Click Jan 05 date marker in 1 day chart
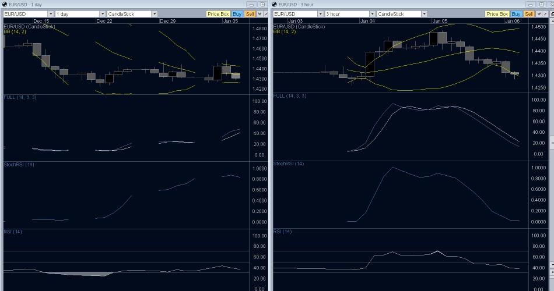Screen dimensions: 554x291 pyautogui.click(x=230, y=21)
